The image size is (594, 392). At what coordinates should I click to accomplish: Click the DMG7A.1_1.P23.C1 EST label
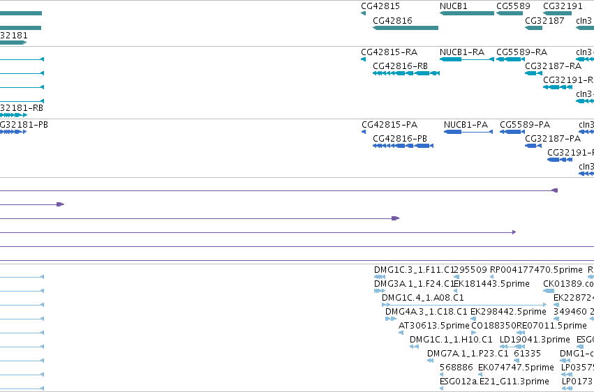(468, 354)
